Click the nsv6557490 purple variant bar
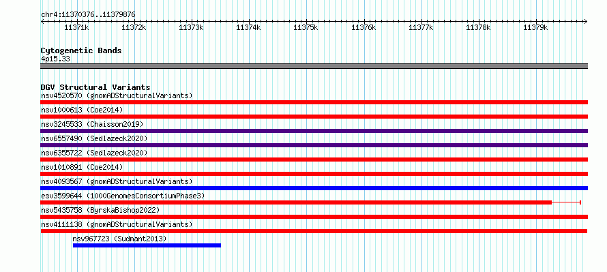 click(314, 145)
